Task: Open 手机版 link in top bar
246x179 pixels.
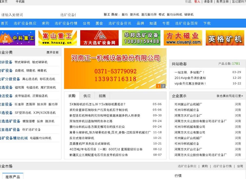Action: [x=20, y=2]
